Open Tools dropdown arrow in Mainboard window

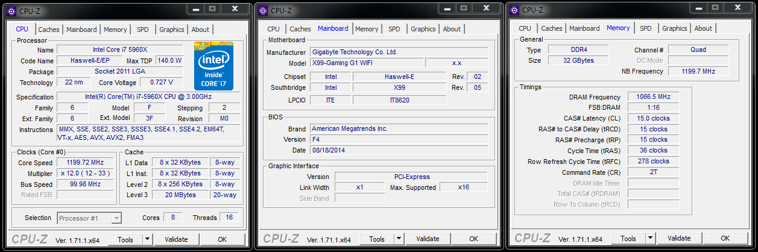point(399,239)
